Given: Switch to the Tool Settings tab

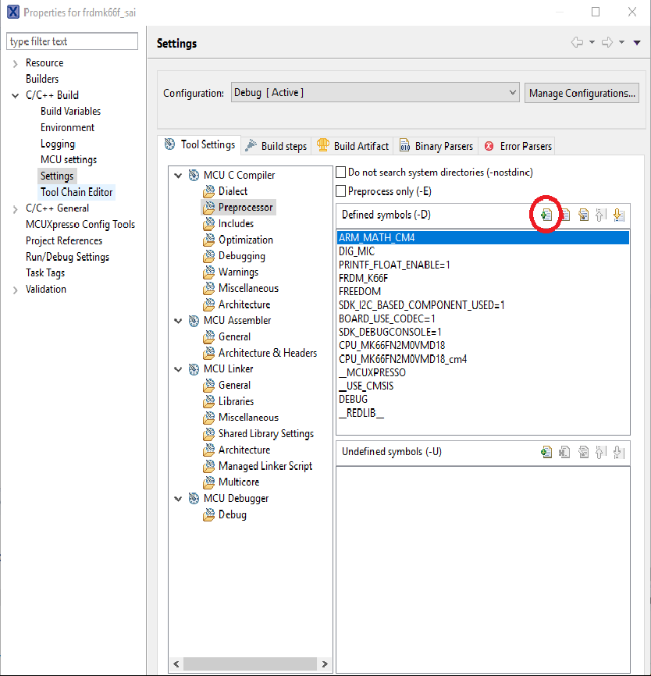Looking at the screenshot, I should tap(200, 145).
